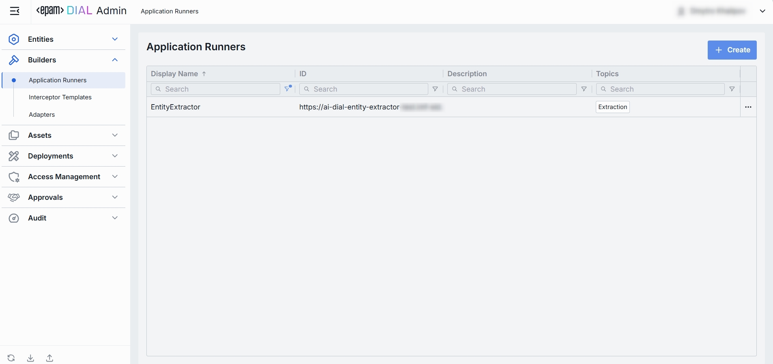The image size is (773, 364).
Task: Open Interceptor Templates page
Action: click(x=60, y=97)
